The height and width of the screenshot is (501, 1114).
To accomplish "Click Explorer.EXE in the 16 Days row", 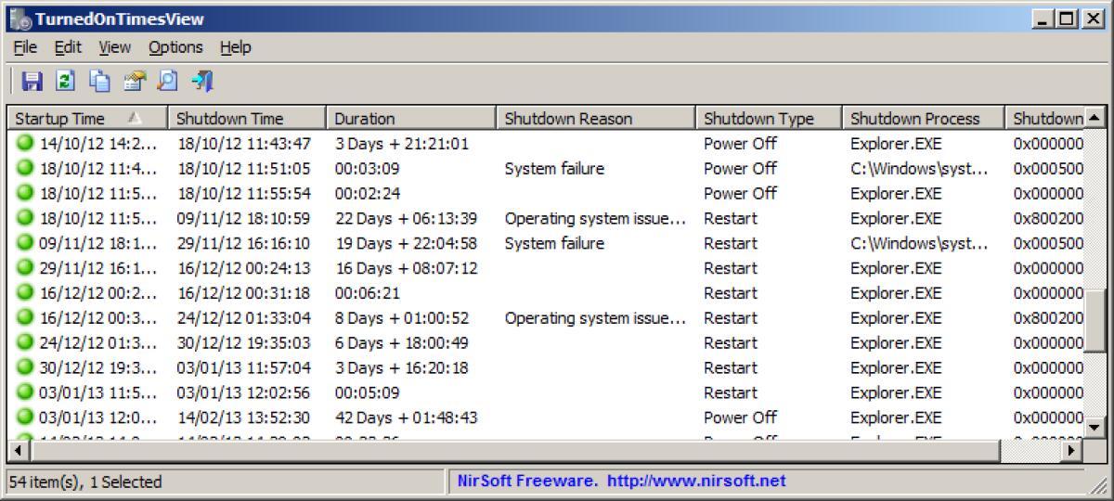I will [x=895, y=268].
